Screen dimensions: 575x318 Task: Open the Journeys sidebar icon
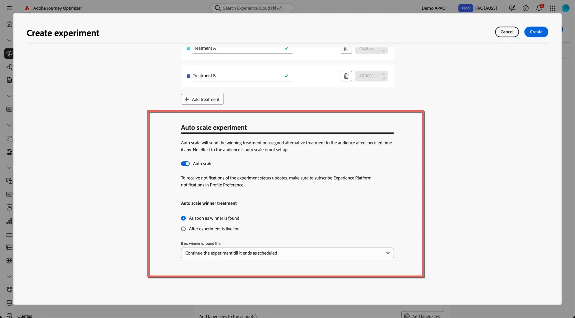pyautogui.click(x=9, y=67)
